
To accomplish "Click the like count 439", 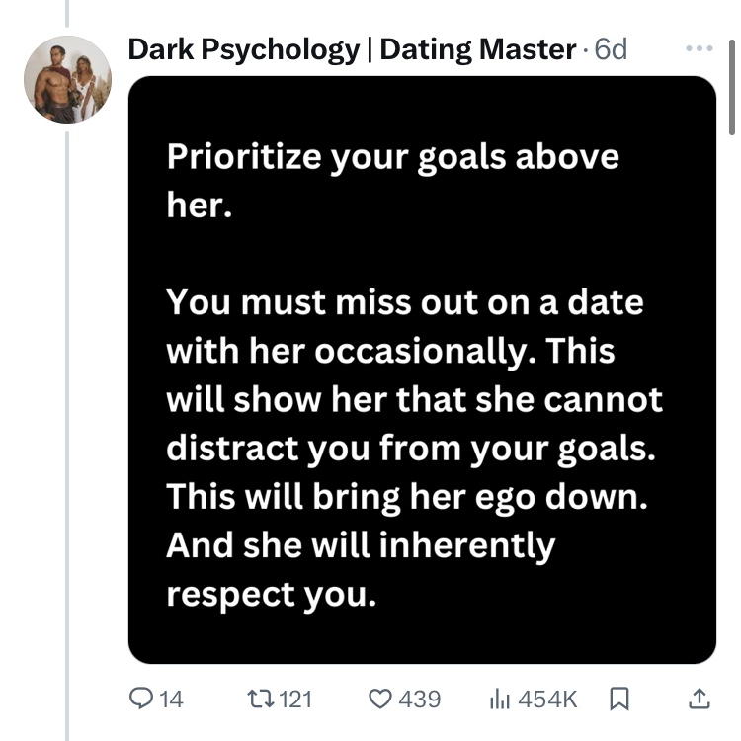I will tap(420, 699).
